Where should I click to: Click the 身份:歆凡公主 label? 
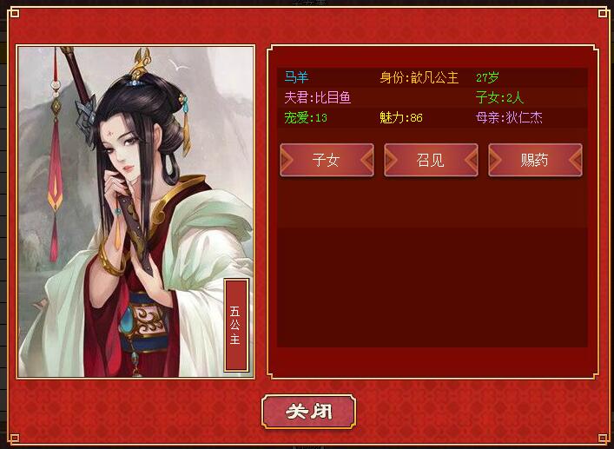pos(419,77)
